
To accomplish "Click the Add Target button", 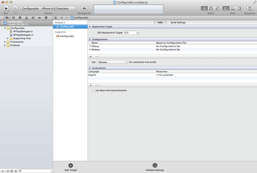I will point(71,167).
